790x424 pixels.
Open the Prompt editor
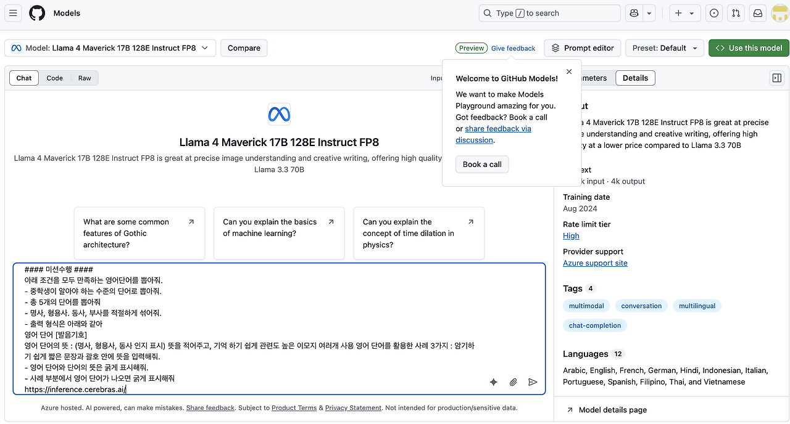583,48
